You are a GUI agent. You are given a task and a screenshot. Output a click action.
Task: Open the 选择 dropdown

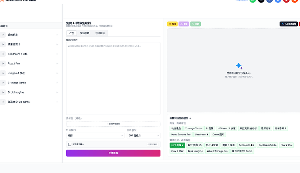point(95,135)
